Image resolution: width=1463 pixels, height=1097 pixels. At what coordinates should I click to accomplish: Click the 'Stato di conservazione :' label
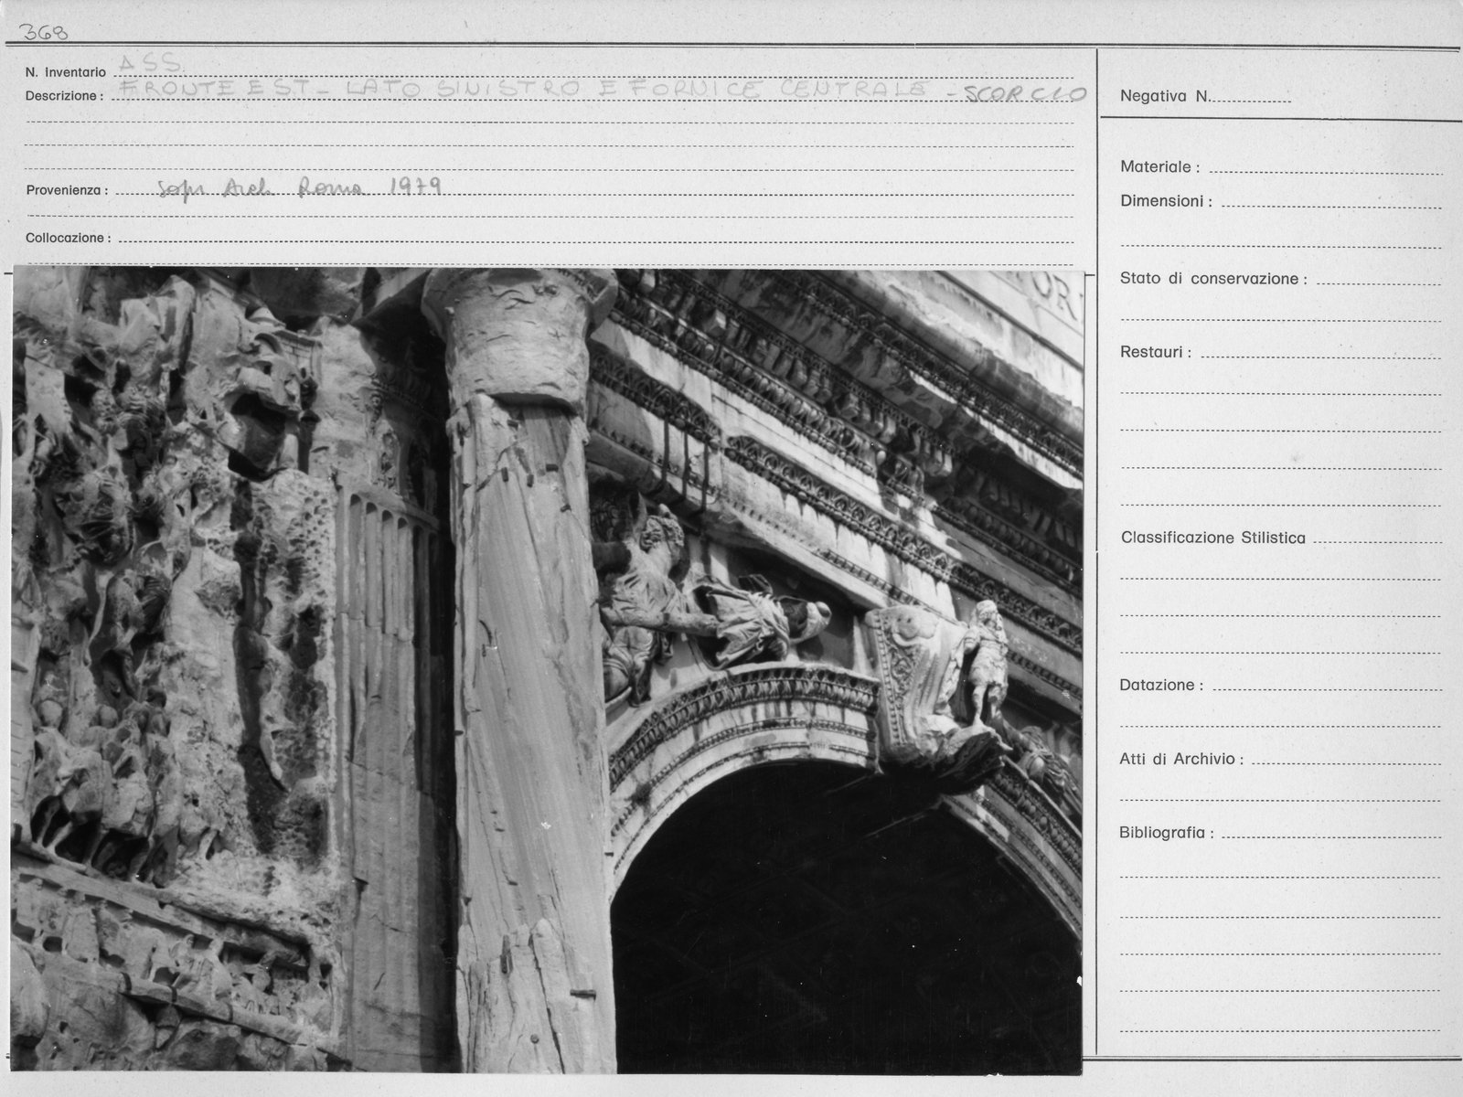pos(1213,279)
